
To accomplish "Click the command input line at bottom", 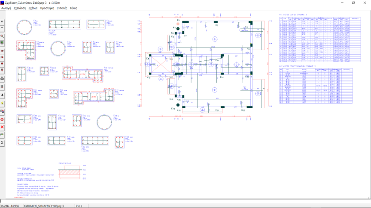I will 185,201.
